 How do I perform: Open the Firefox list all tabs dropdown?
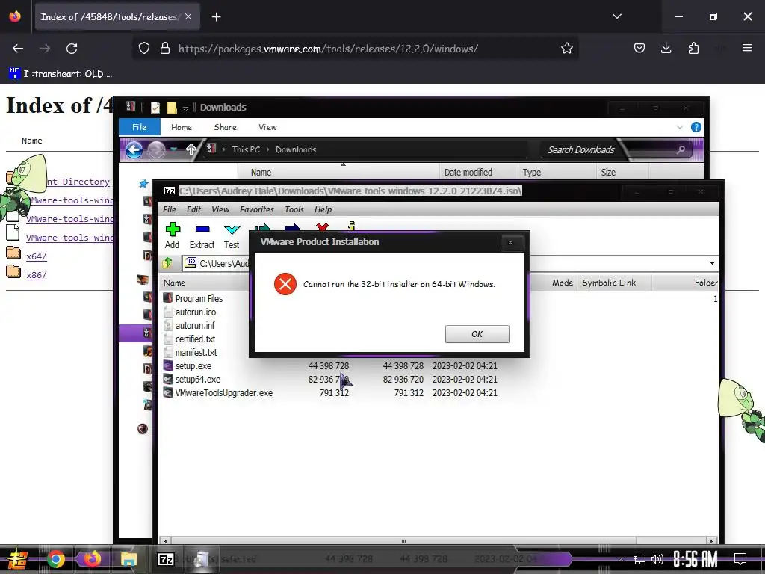616,16
